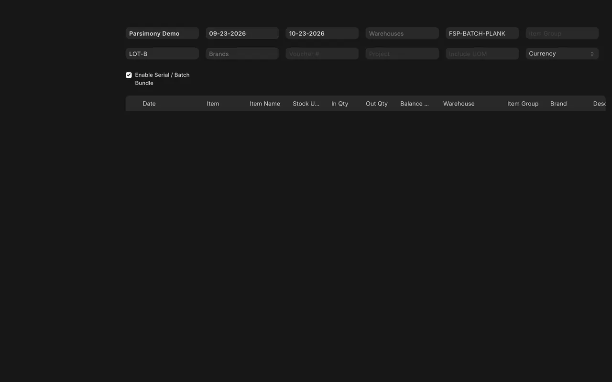Click the In Qty column header

340,104
